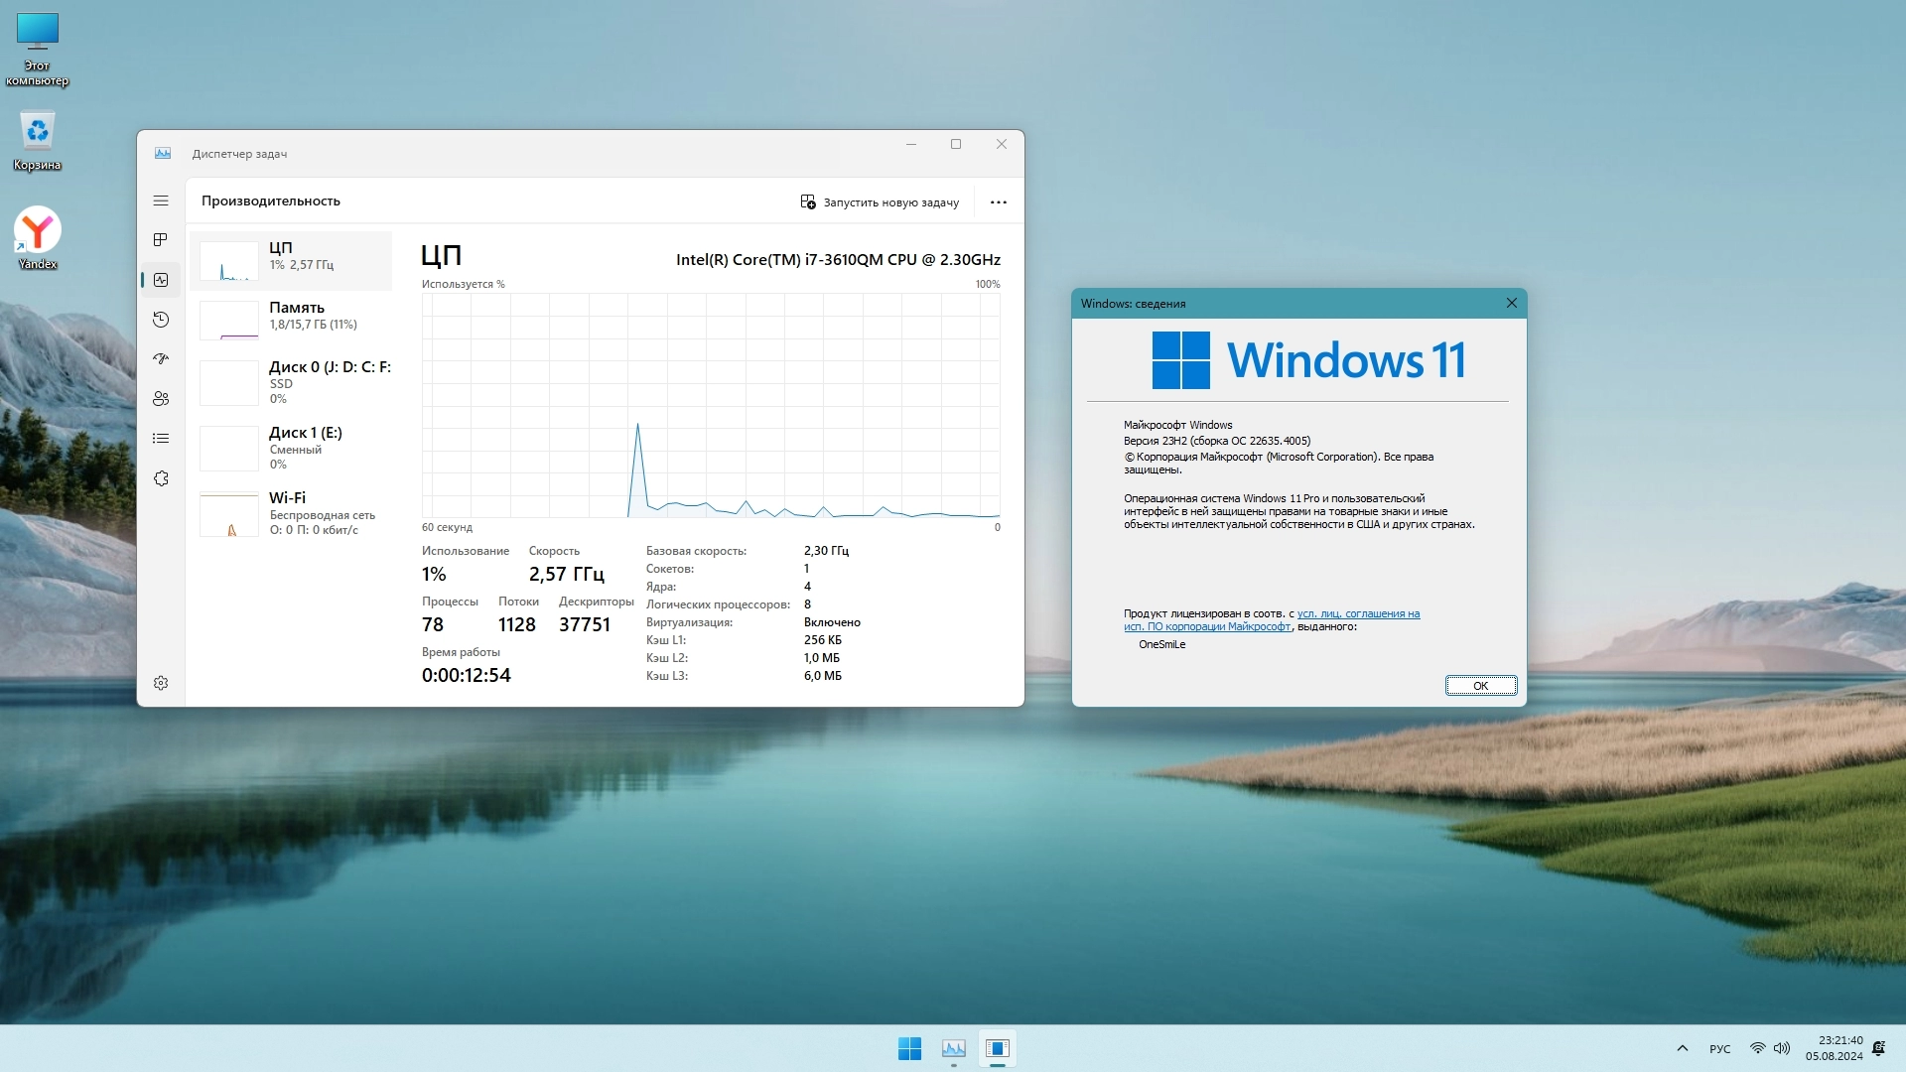The height and width of the screenshot is (1072, 1906).
Task: Open Task Manager settings gear
Action: pyautogui.click(x=161, y=683)
